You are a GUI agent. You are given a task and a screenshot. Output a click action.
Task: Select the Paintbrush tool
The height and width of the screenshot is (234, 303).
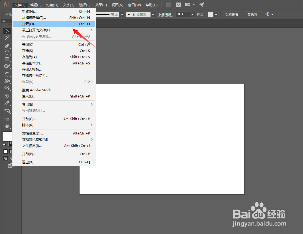pyautogui.click(x=7, y=67)
